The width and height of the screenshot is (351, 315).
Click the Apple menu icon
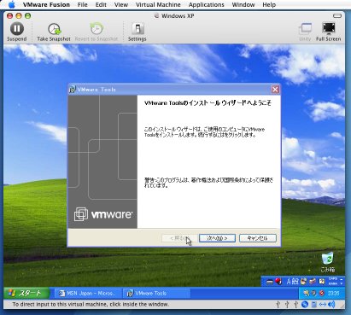(12, 4)
